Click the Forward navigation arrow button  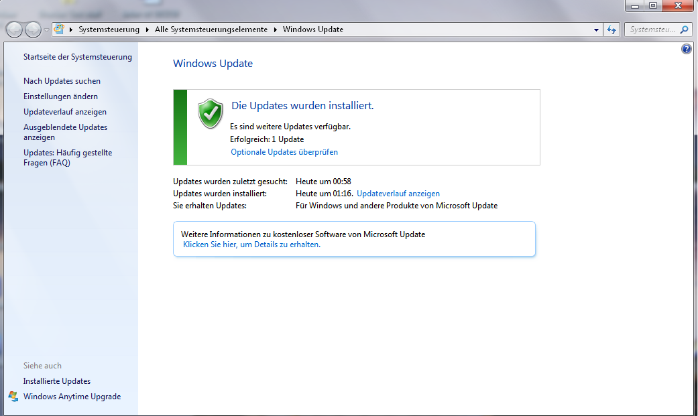coord(33,29)
